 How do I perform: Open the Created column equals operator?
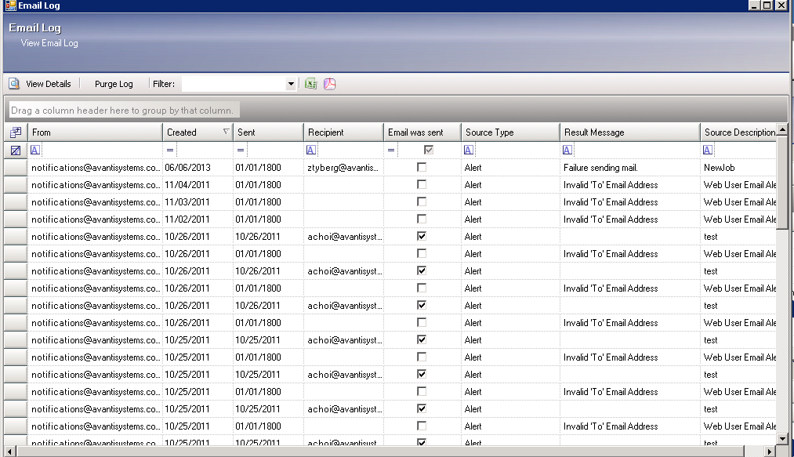click(170, 150)
